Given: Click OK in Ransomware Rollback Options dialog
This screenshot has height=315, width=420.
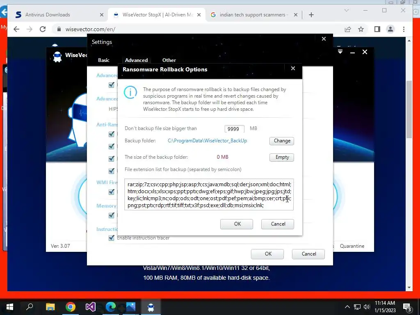Looking at the screenshot, I should tap(237, 224).
